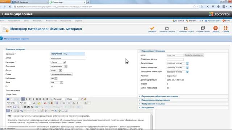Open the Font size dropdown
The width and height of the screenshot is (232, 130).
coord(26,103)
